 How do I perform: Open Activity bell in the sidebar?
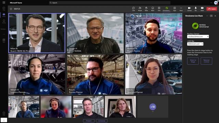pos(4,21)
